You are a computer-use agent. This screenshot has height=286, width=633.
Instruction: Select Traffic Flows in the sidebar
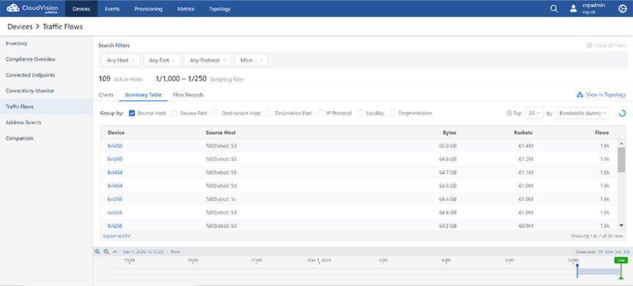coord(46,107)
